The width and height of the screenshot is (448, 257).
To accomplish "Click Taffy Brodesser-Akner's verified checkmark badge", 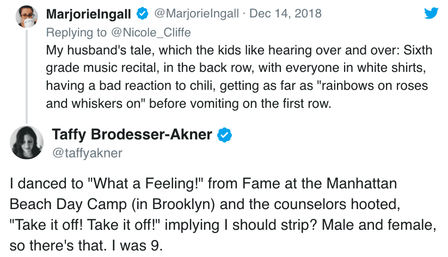I will (x=225, y=134).
